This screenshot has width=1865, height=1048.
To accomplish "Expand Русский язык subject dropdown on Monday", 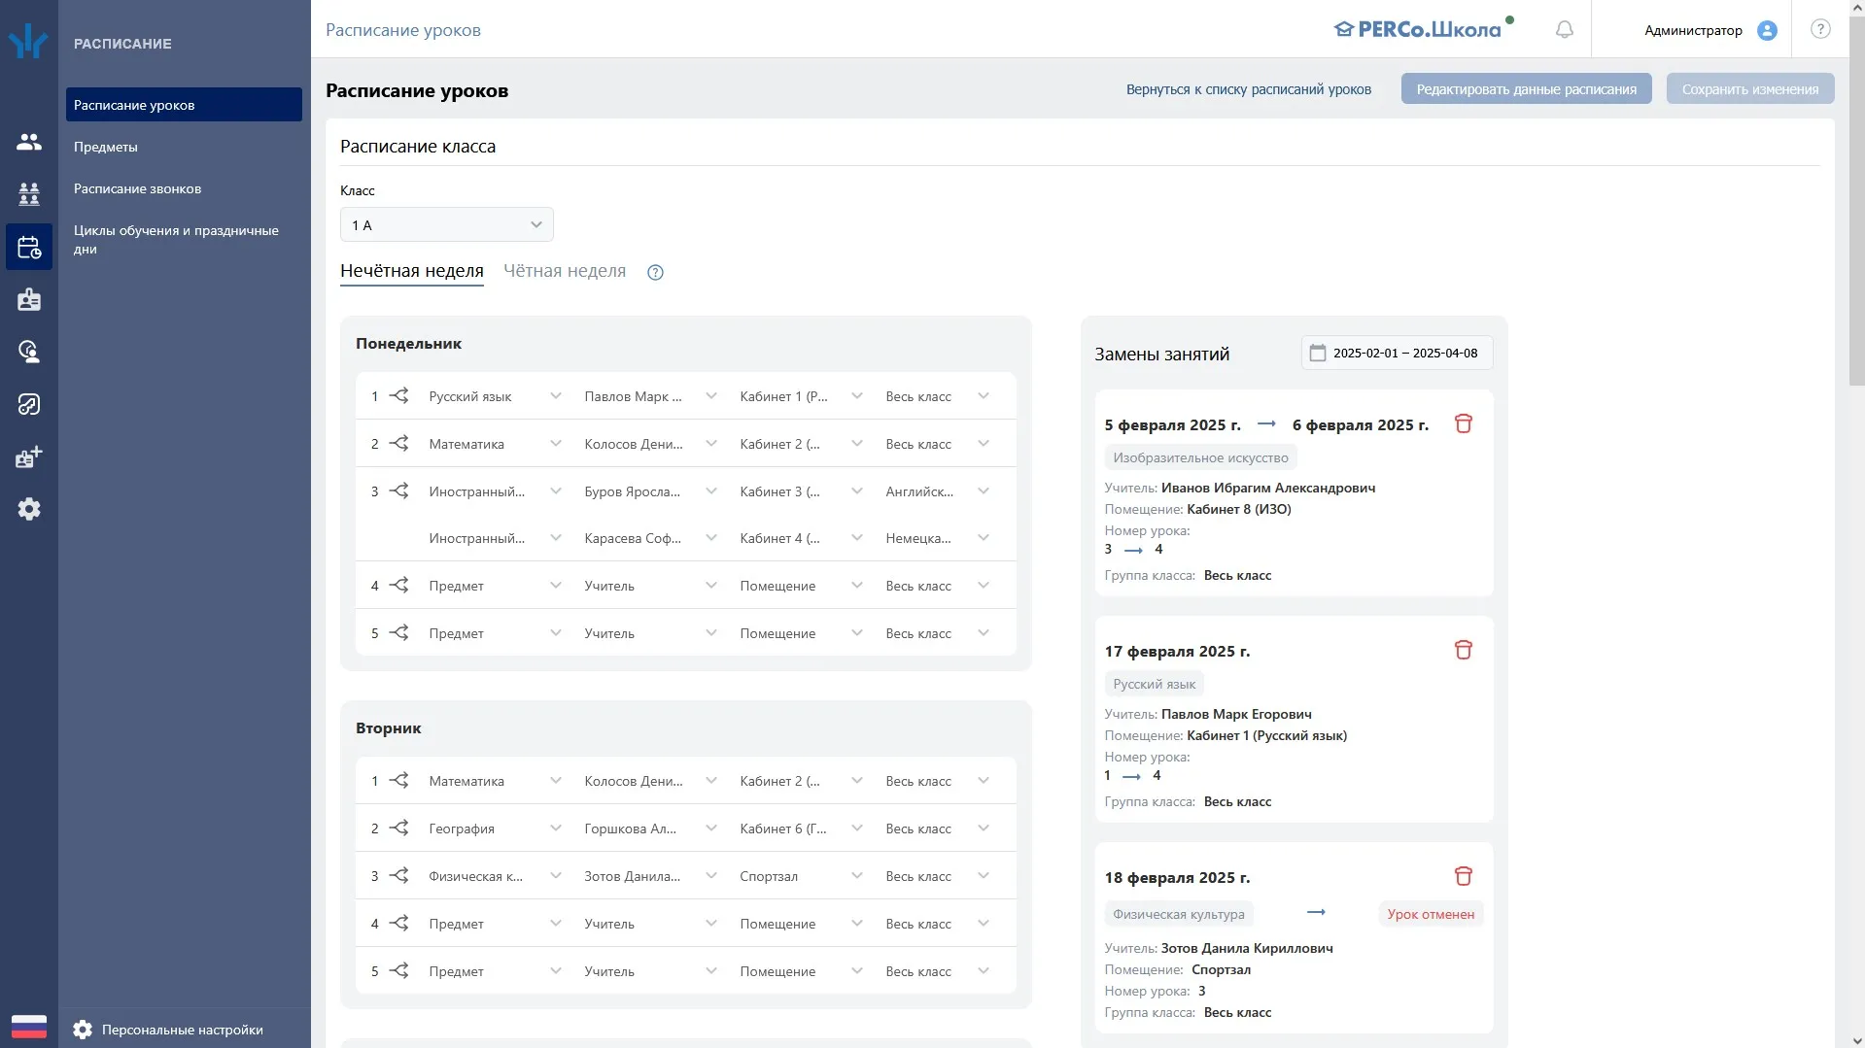I will click(496, 396).
